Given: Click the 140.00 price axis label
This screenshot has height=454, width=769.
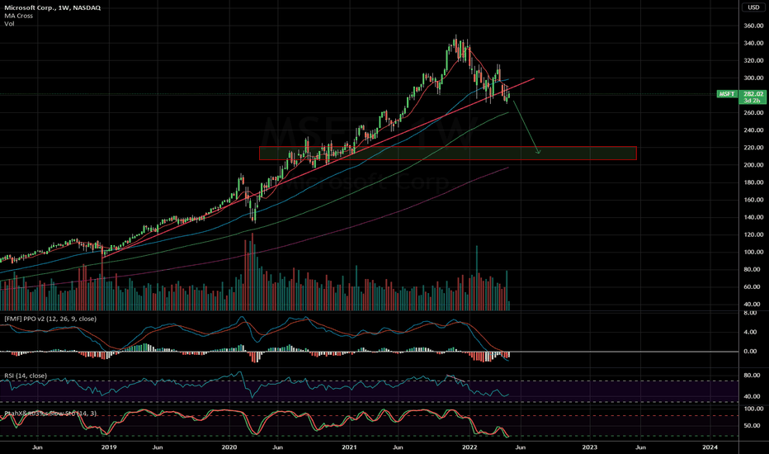Looking at the screenshot, I should point(753,217).
